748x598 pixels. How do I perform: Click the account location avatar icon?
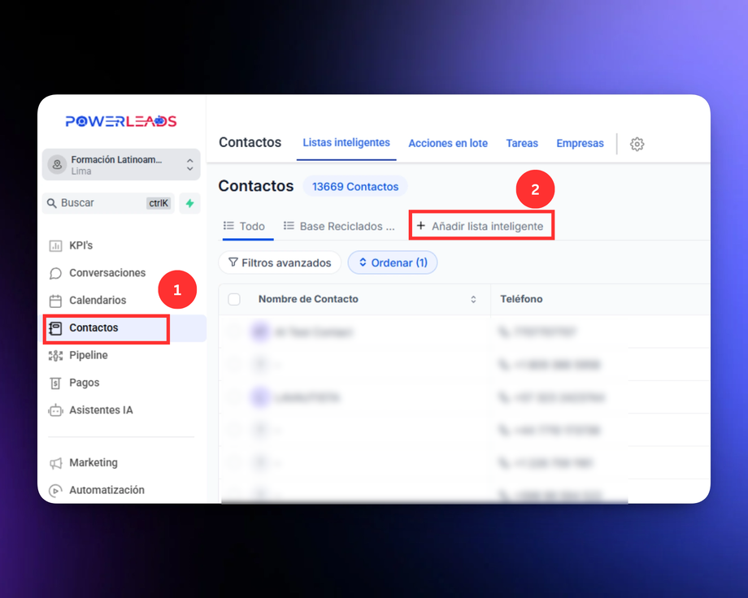click(57, 165)
